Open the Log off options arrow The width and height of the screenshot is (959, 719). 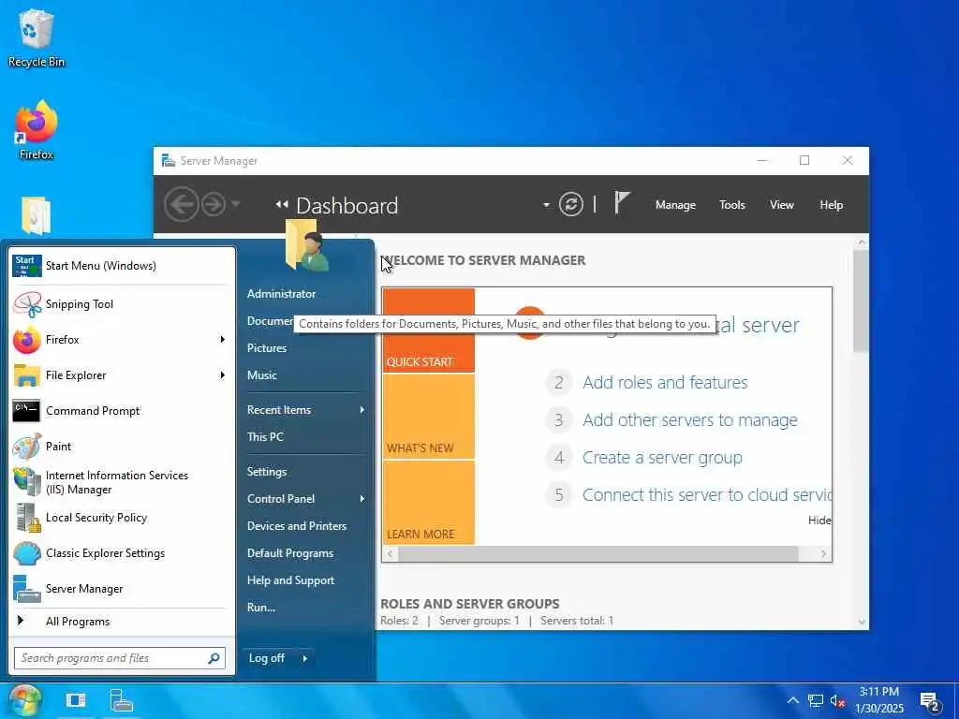(304, 658)
